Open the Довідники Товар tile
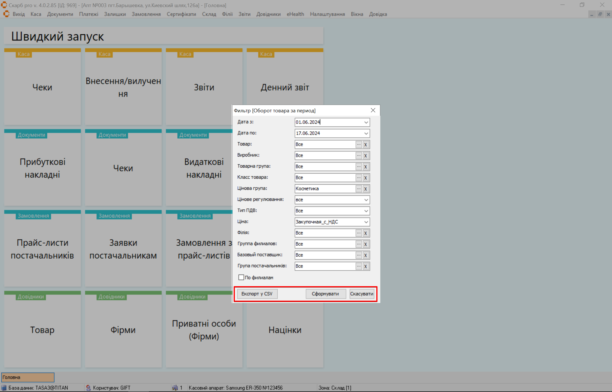 [43, 329]
